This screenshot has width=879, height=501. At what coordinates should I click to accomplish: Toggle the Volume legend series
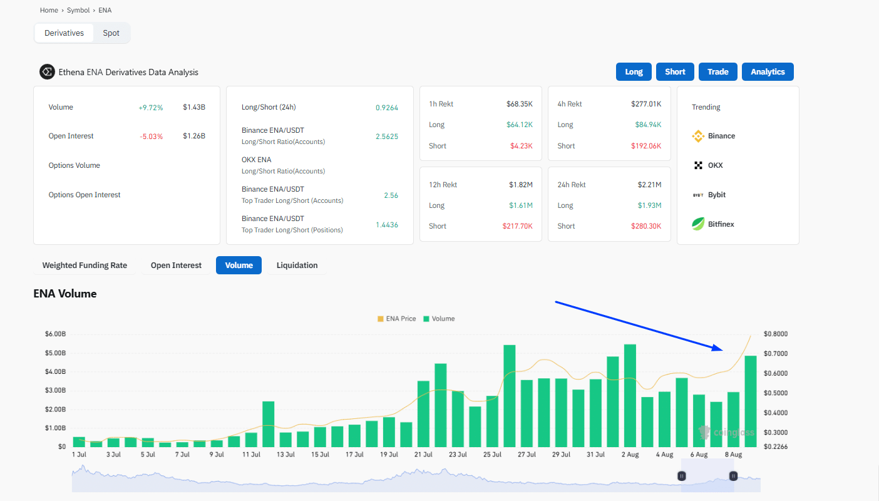(x=439, y=319)
